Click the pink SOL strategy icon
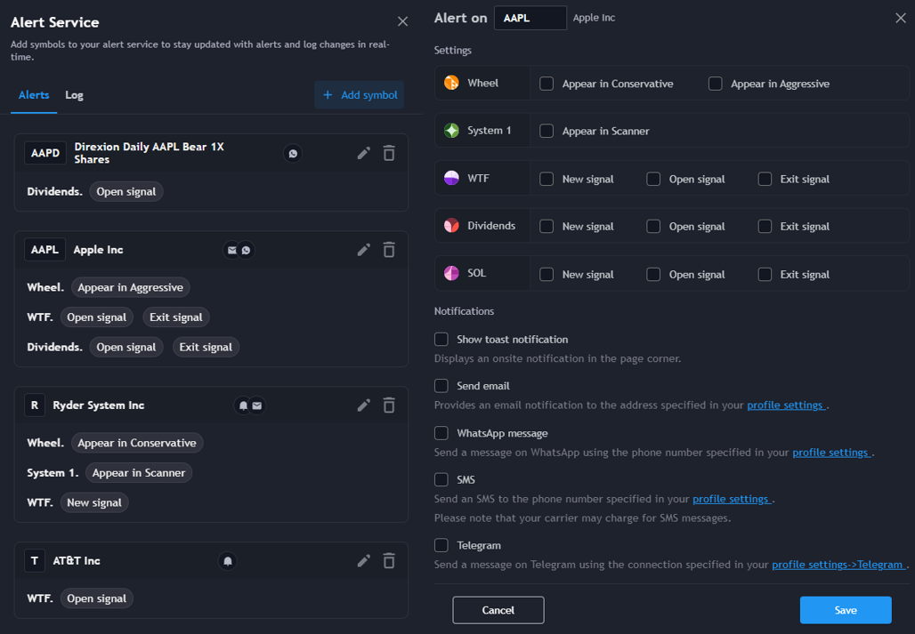 tap(451, 273)
